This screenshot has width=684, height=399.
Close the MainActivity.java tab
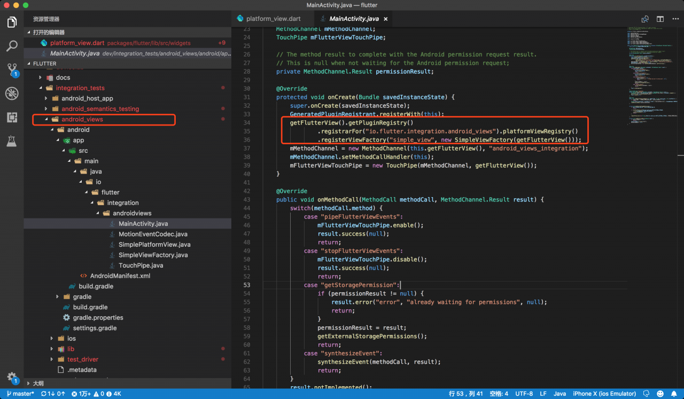coord(384,19)
